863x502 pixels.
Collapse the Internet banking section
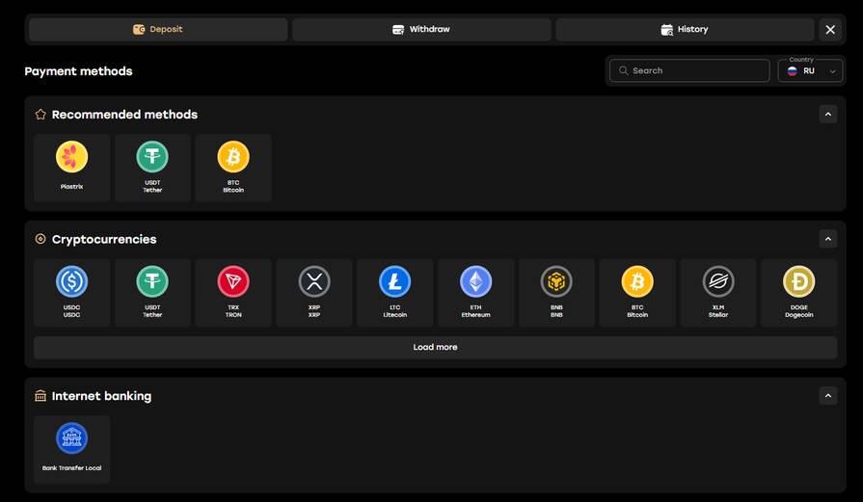coord(827,396)
